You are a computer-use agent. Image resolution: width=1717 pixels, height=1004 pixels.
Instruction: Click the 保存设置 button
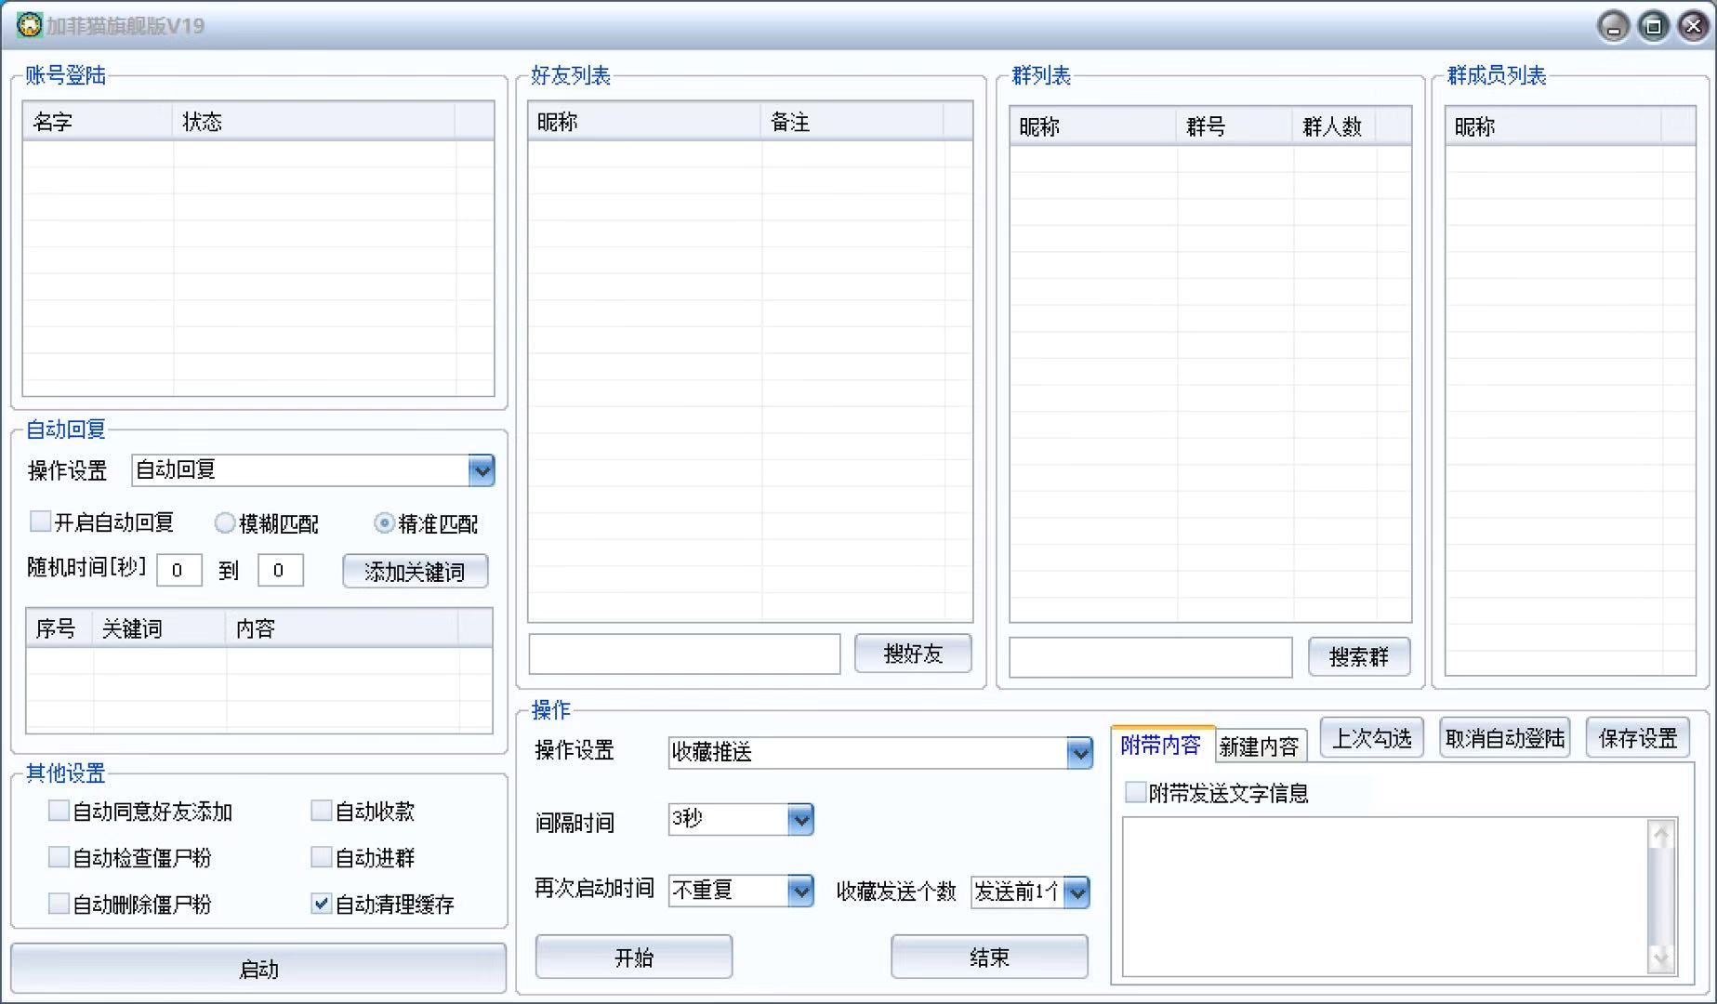[x=1638, y=738]
